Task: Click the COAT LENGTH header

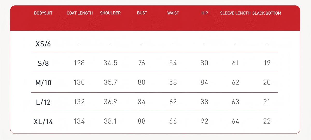Action: (x=80, y=13)
